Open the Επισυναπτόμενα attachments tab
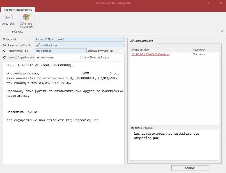This screenshot has height=173, width=226. click(142, 41)
